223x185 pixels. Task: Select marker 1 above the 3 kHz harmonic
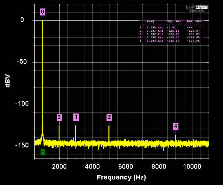(76, 117)
